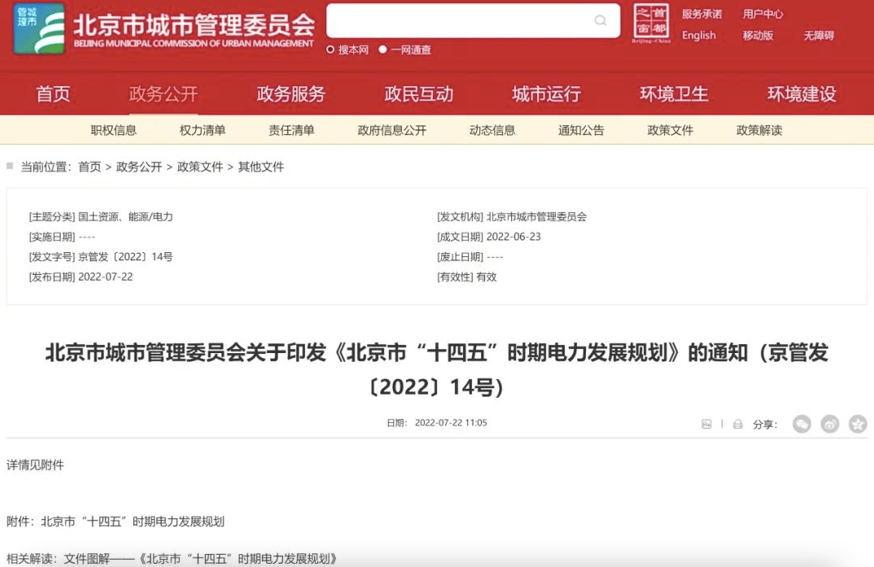Click the 主题分类 国土资源、能源/电力 text
874x567 pixels.
(x=101, y=216)
